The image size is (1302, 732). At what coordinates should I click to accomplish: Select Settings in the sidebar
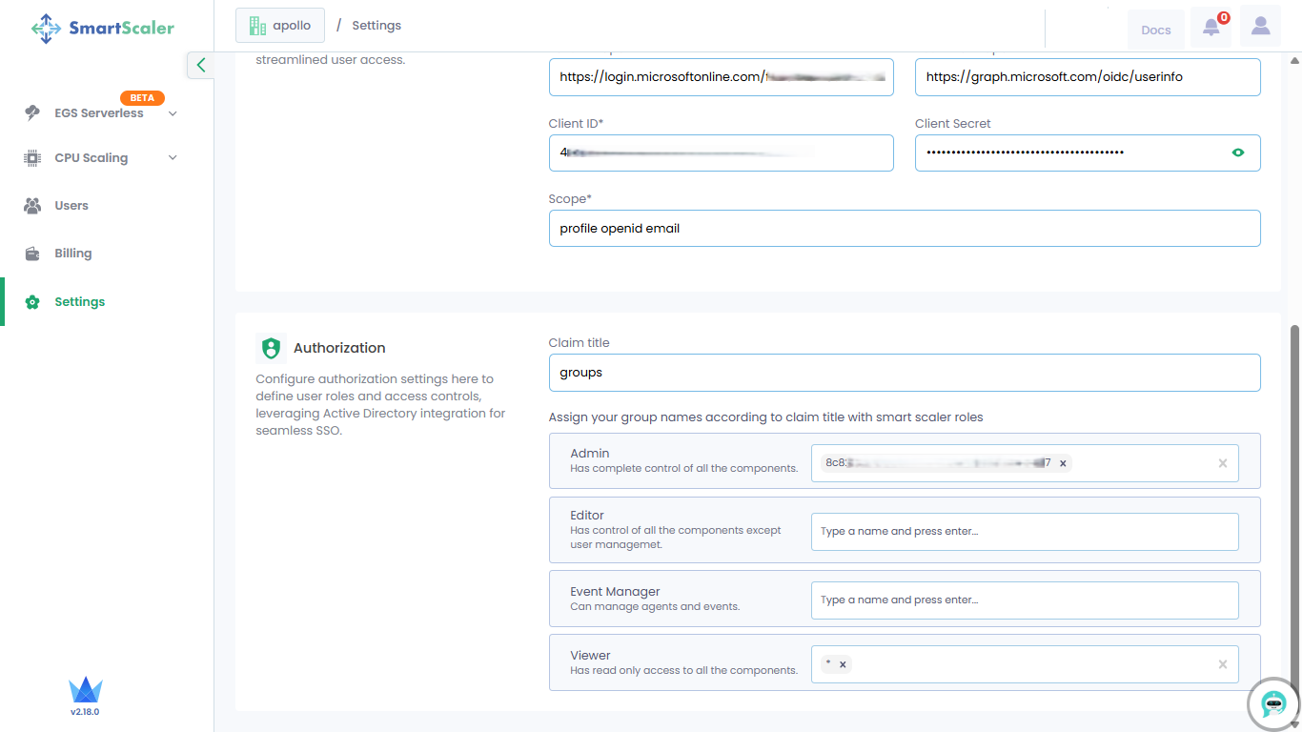[79, 302]
